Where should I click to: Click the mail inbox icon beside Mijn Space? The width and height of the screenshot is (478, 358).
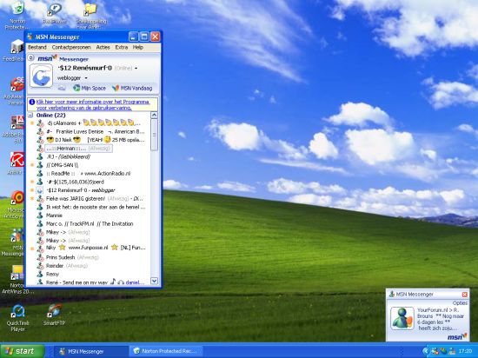[x=62, y=89]
